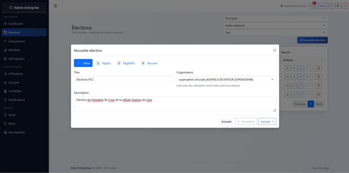Screen dimensions: 349x173
Task: Toggle the half-circle contrast button
Action: [x=338, y=6]
